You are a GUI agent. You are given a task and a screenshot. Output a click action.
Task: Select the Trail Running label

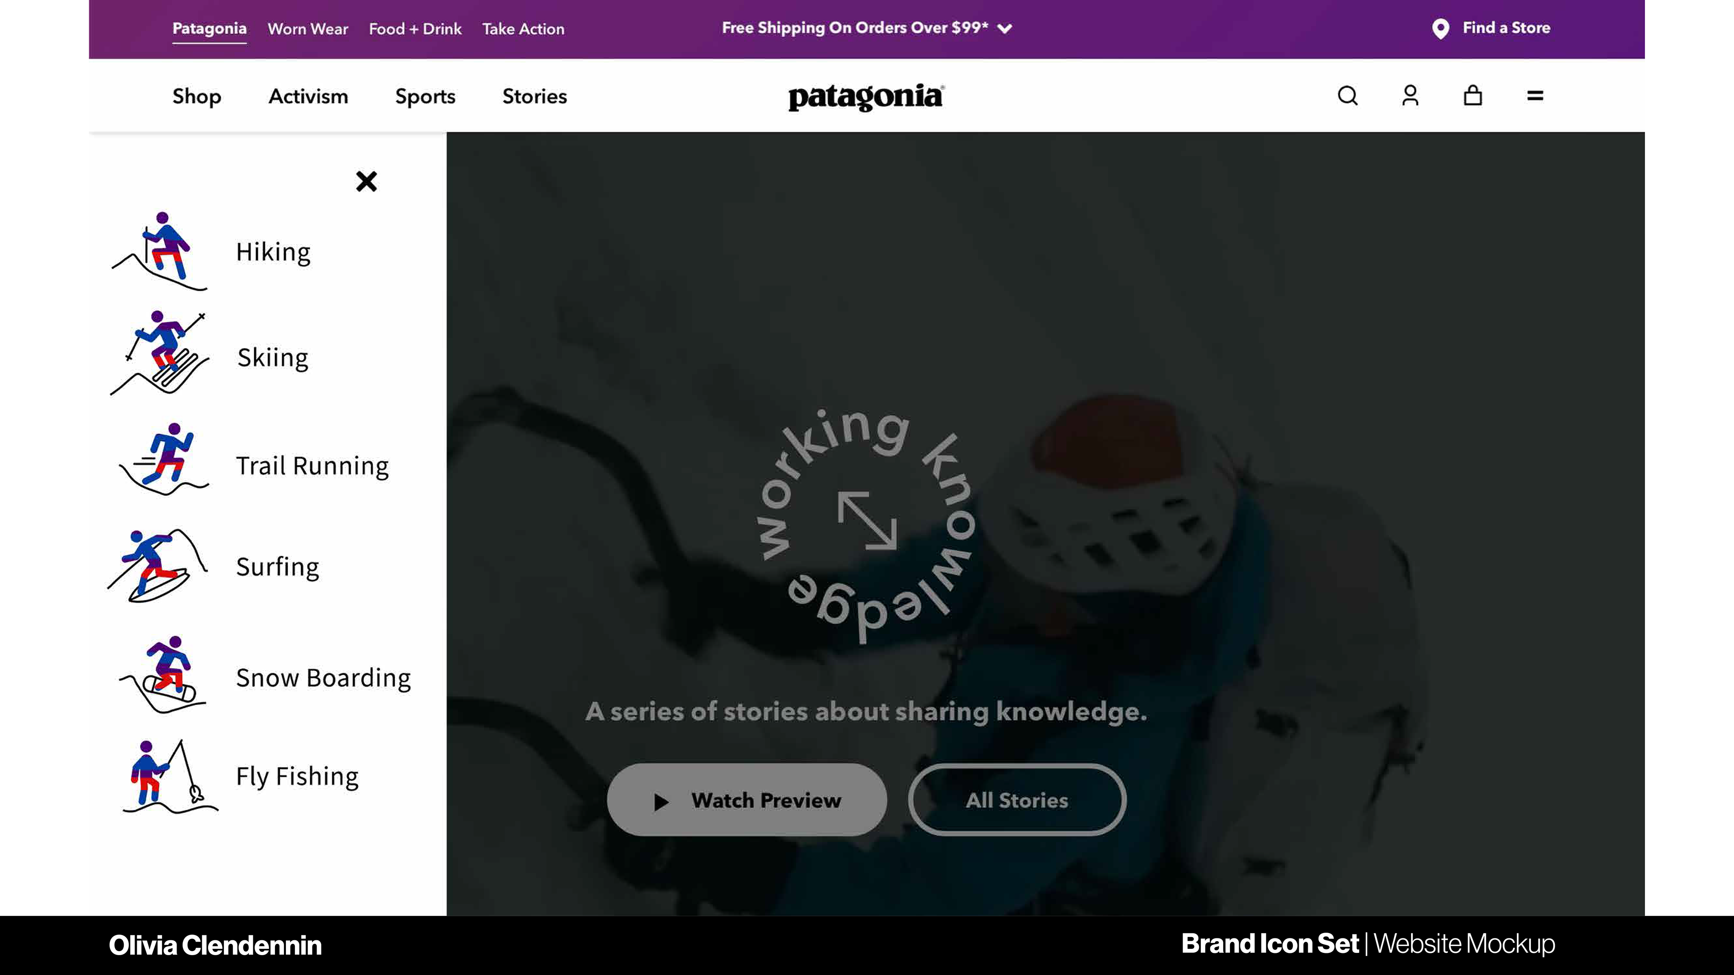[x=312, y=466]
